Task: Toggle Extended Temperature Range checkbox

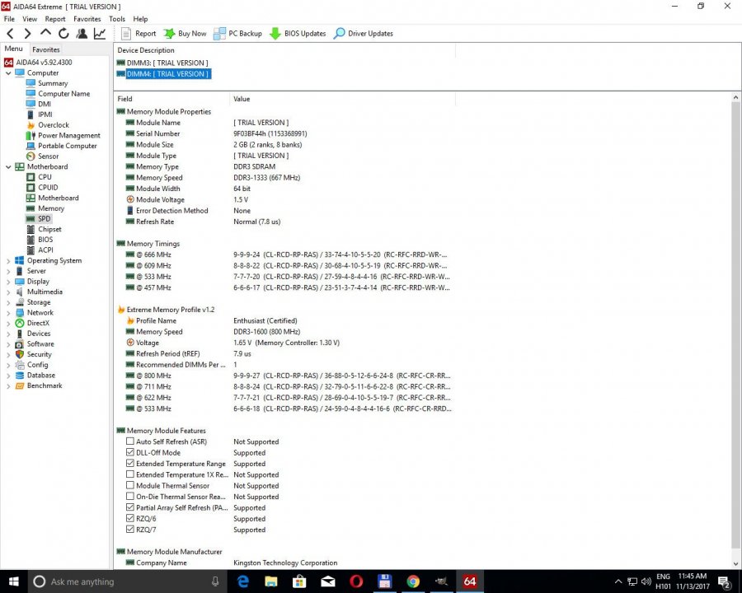Action: tap(130, 464)
